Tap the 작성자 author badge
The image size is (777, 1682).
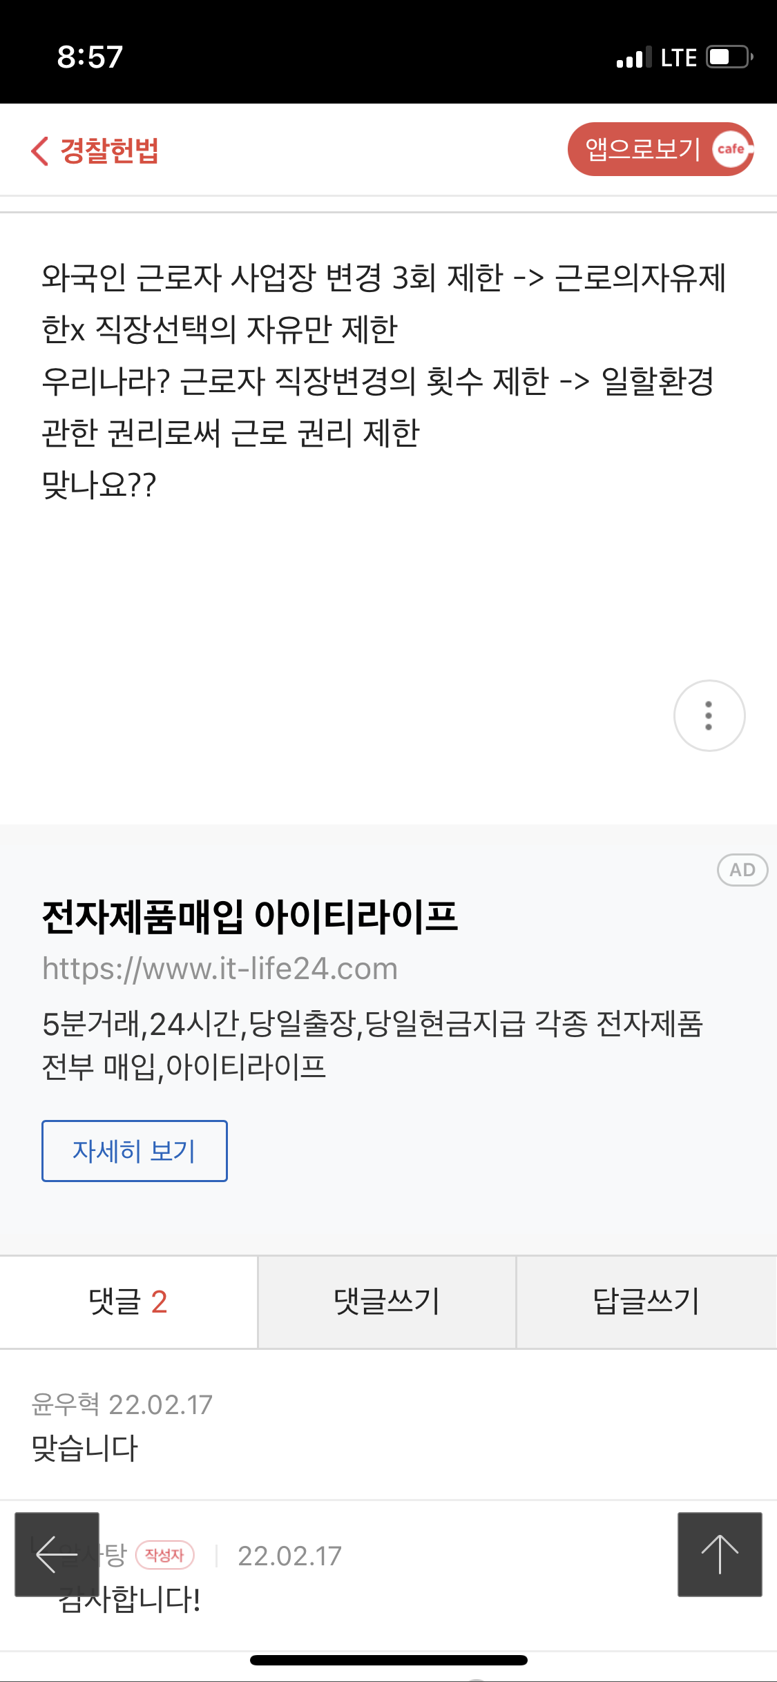click(165, 1555)
